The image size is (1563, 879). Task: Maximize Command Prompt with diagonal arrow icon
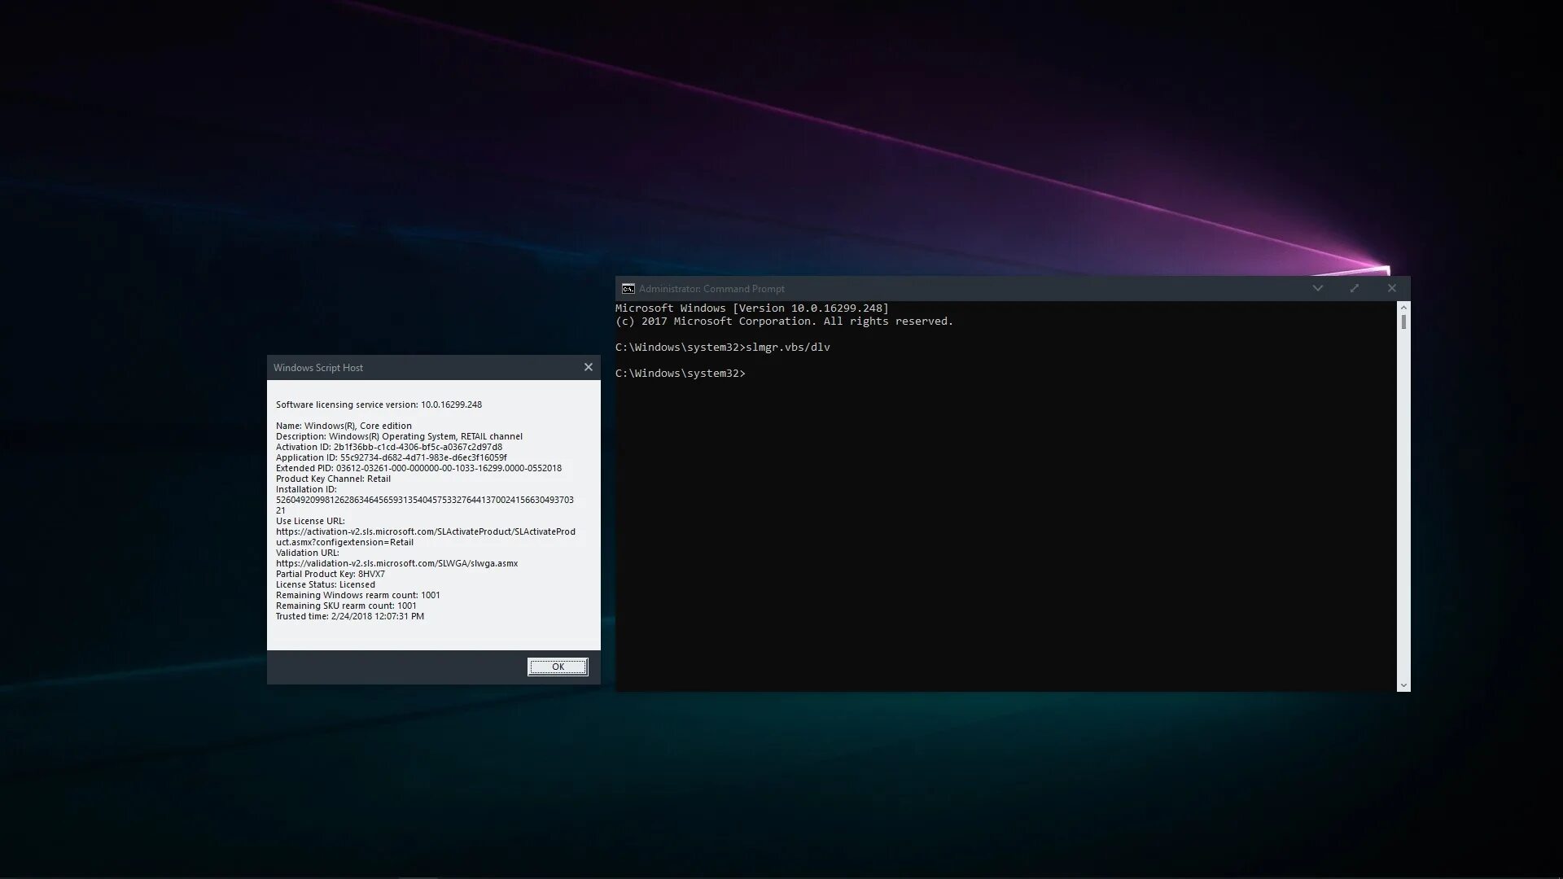point(1355,288)
